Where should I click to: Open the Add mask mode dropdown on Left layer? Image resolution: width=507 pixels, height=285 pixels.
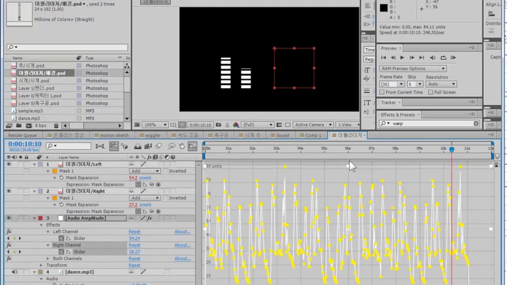click(x=145, y=171)
